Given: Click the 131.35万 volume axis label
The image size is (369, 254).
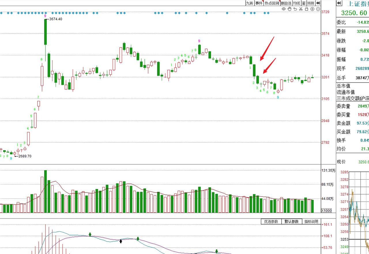Looking at the screenshot, I should pyautogui.click(x=328, y=171).
